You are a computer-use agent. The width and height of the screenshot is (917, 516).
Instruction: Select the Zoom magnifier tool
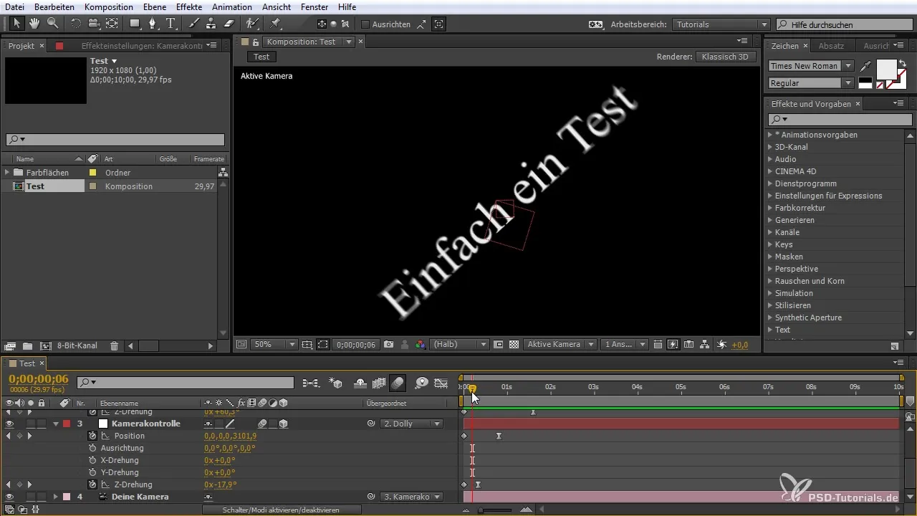pos(52,24)
